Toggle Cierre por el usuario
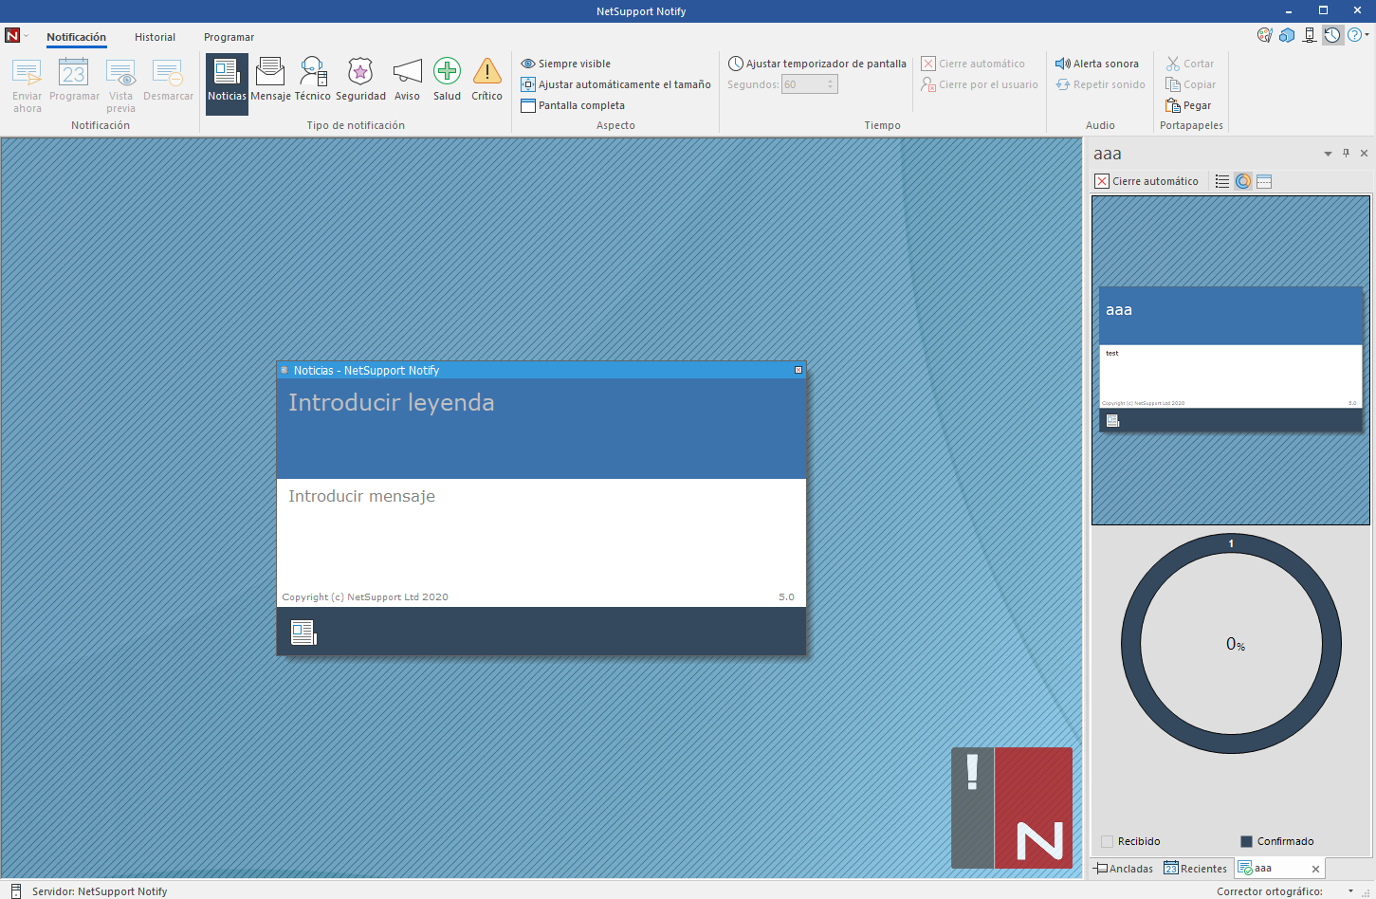This screenshot has width=1376, height=899. point(980,84)
